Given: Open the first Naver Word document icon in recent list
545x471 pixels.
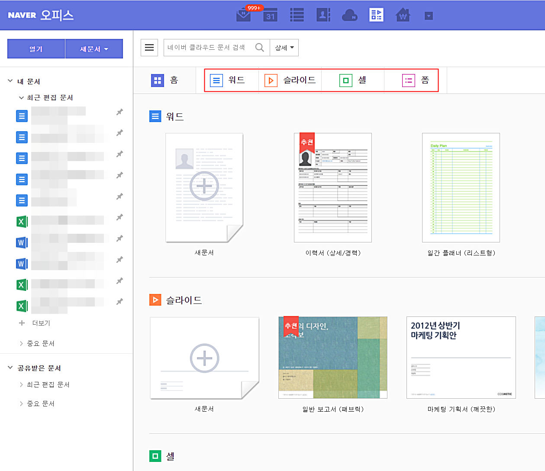Looking at the screenshot, I should click(x=22, y=116).
